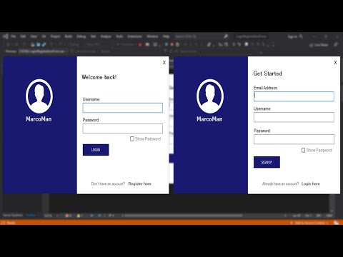
Task: Click the yellow warning indicator in editor footer
Action: point(80,216)
